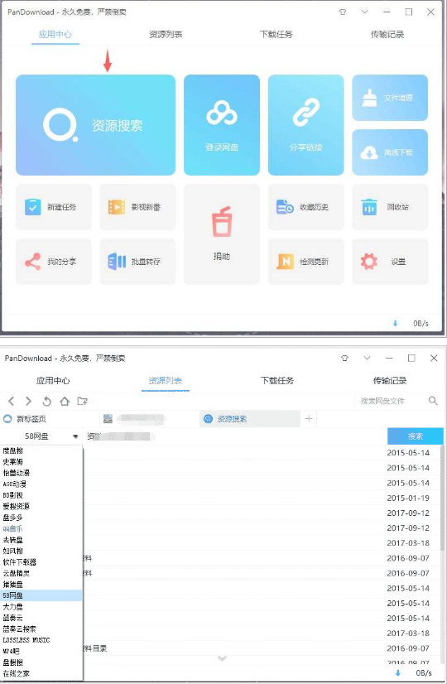Click the new folder icon
This screenshot has height=684, width=447.
tap(83, 401)
